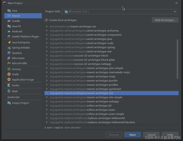Click the Android robot icon
The width and height of the screenshot is (183, 141).
pos(9,31)
